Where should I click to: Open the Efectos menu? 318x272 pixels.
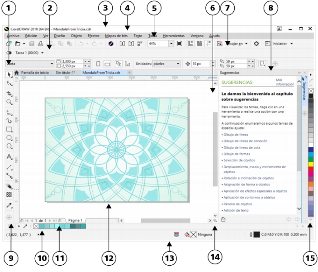pos(93,35)
